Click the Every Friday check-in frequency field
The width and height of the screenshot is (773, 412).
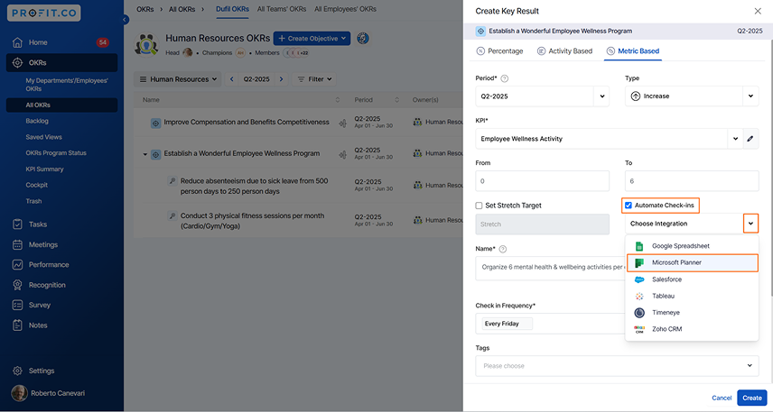click(550, 324)
